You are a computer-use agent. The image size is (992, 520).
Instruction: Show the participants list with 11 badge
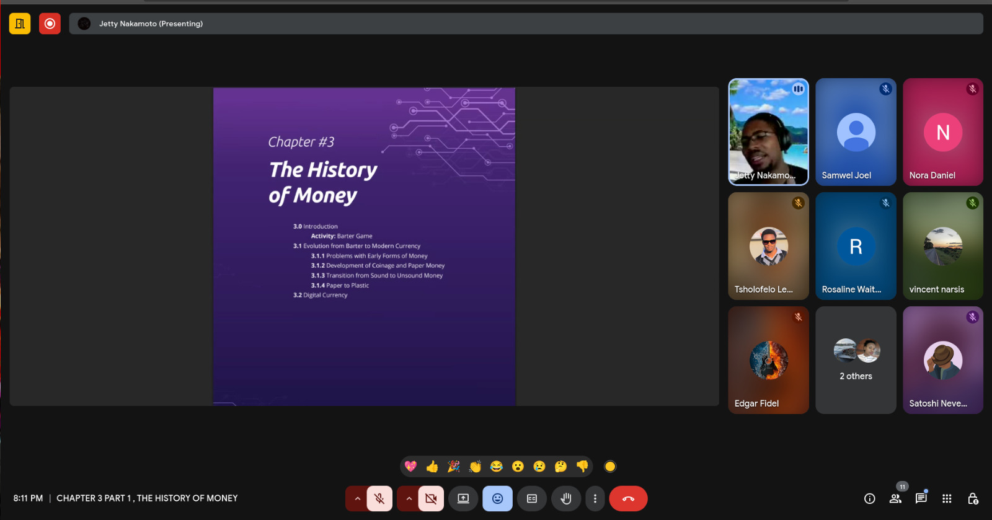[895, 498]
